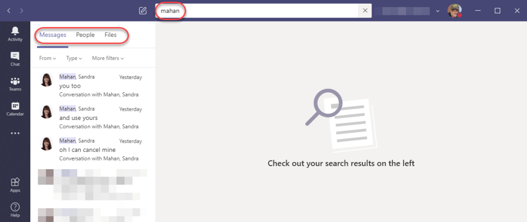Viewport: 527px width, 222px height.
Task: Expand the From filter dropdown
Action: [47, 58]
